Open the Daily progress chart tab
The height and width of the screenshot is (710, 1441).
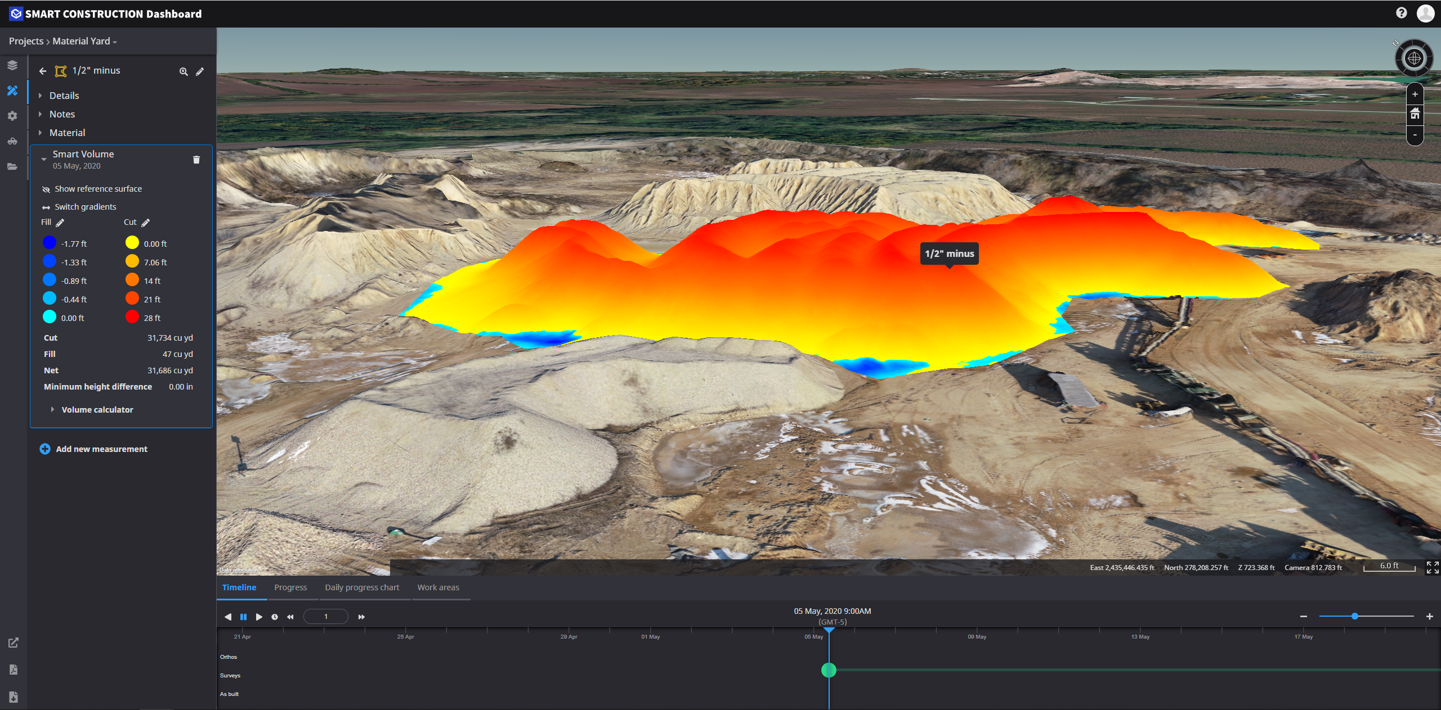[362, 587]
